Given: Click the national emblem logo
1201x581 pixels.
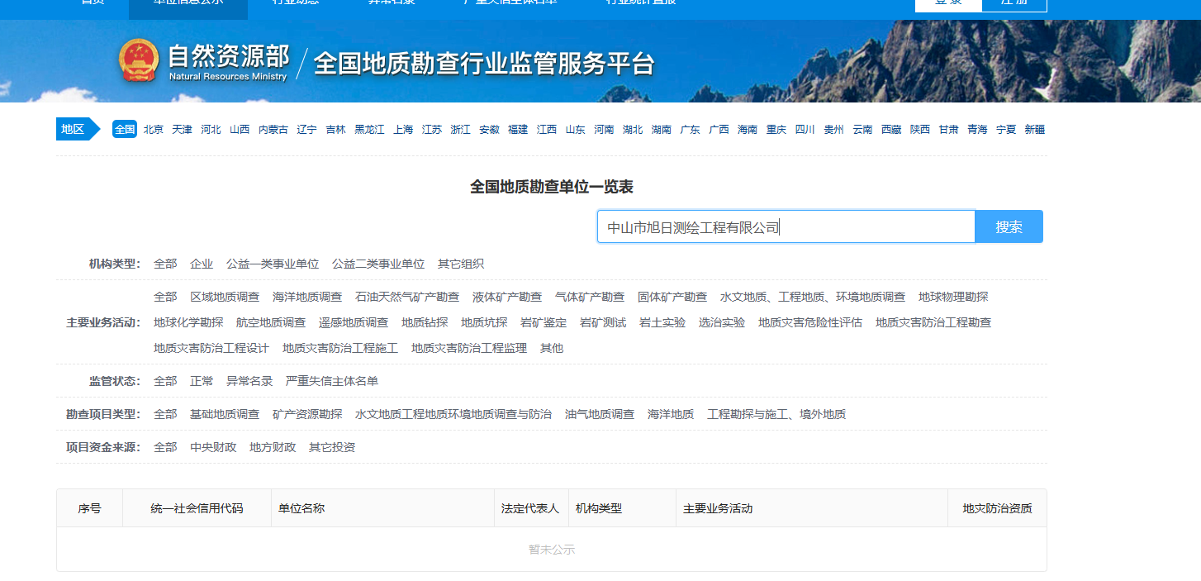Looking at the screenshot, I should (x=139, y=60).
